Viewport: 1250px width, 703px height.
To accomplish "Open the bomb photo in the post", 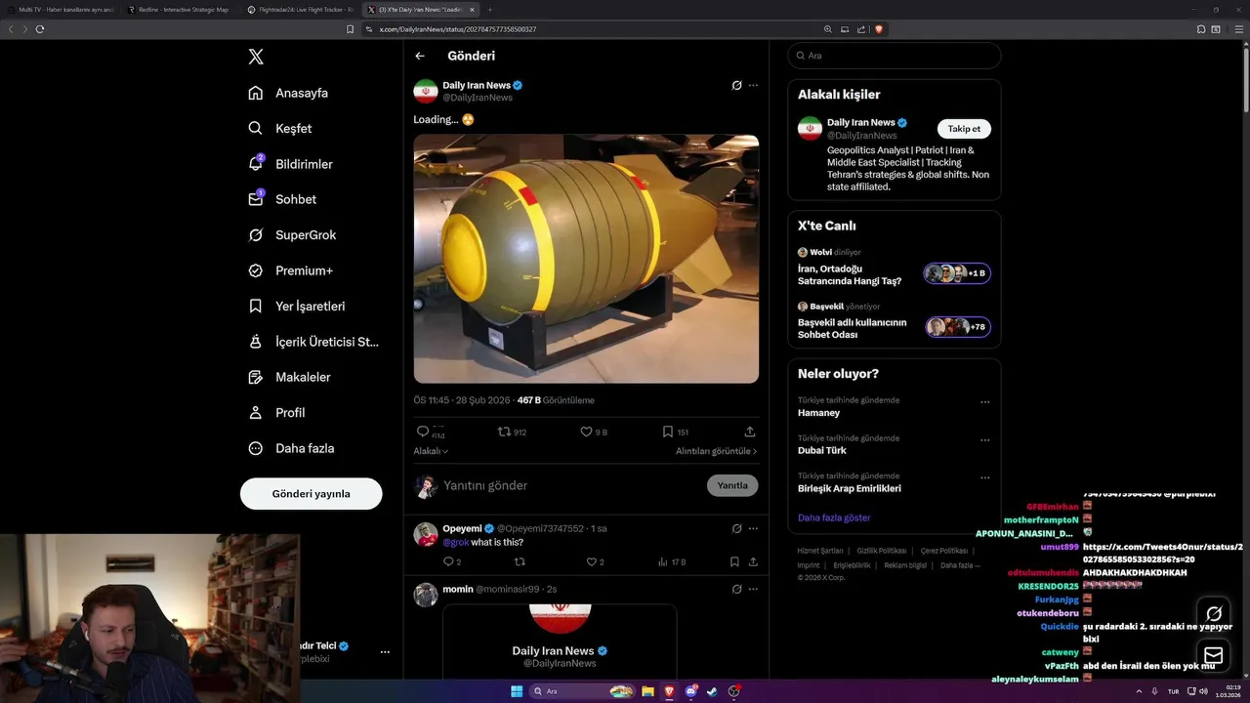I will [x=586, y=259].
